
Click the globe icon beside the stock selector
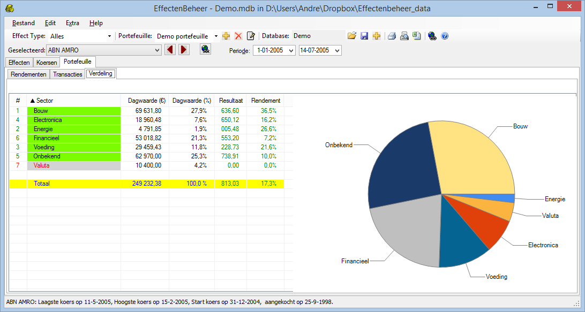pyautogui.click(x=205, y=50)
